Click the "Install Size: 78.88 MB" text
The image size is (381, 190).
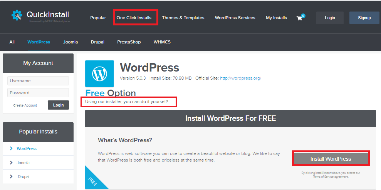point(171,78)
